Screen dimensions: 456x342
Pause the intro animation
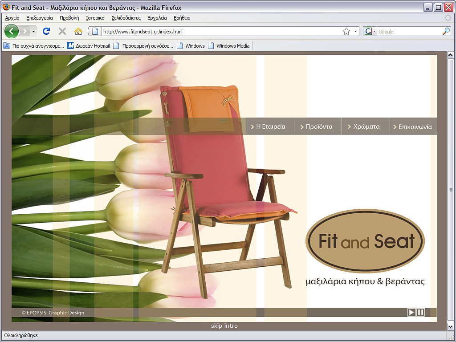(x=420, y=312)
